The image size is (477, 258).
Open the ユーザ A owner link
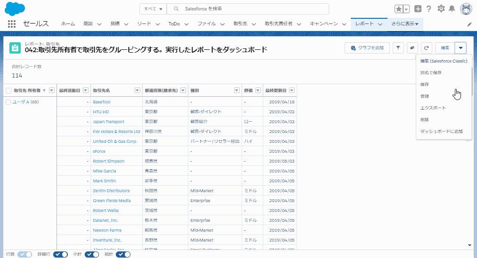point(21,102)
